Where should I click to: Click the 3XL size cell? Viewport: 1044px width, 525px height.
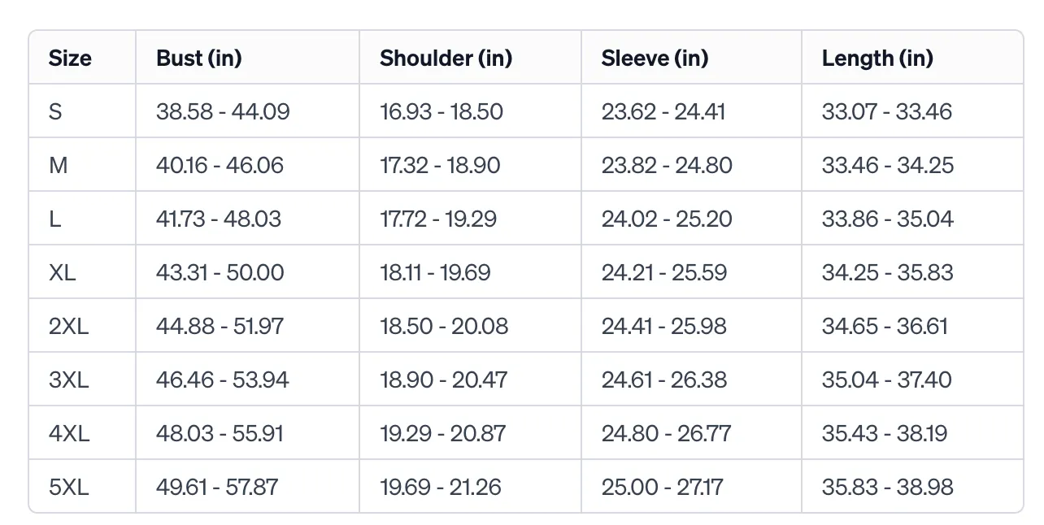point(68,380)
